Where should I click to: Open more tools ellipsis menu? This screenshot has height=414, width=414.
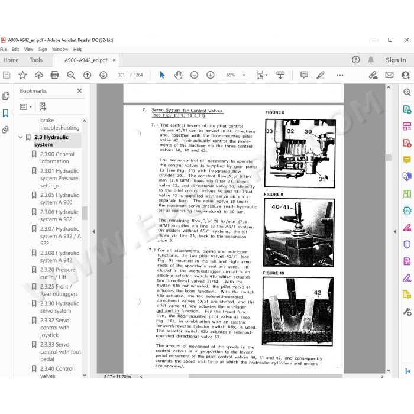(x=340, y=75)
